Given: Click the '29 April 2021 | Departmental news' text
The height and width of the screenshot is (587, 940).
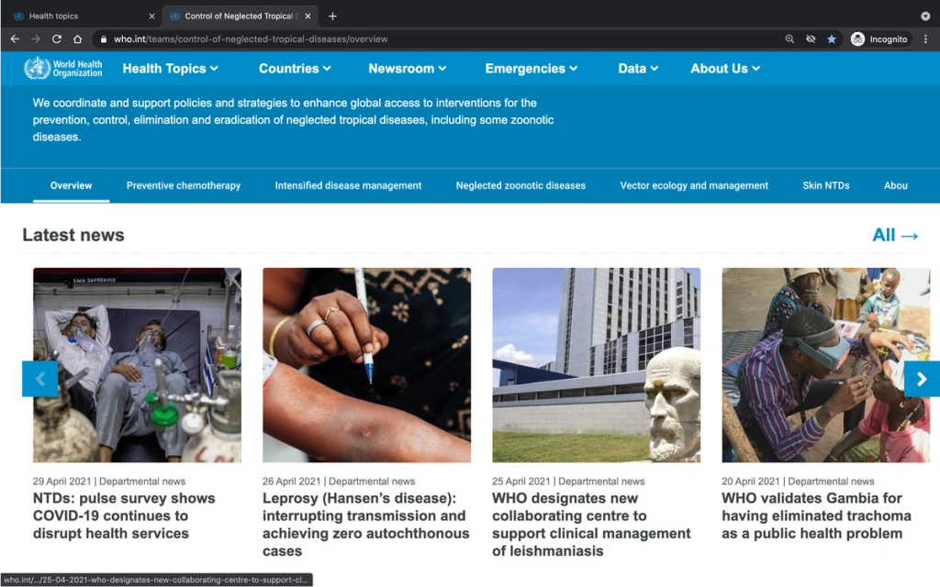Looking at the screenshot, I should (109, 481).
